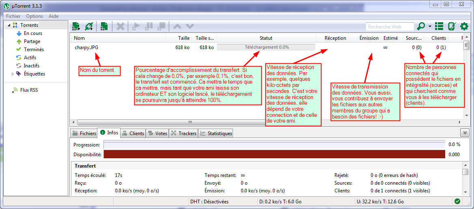Collapse the details pane with chevron button

(x=464, y=133)
